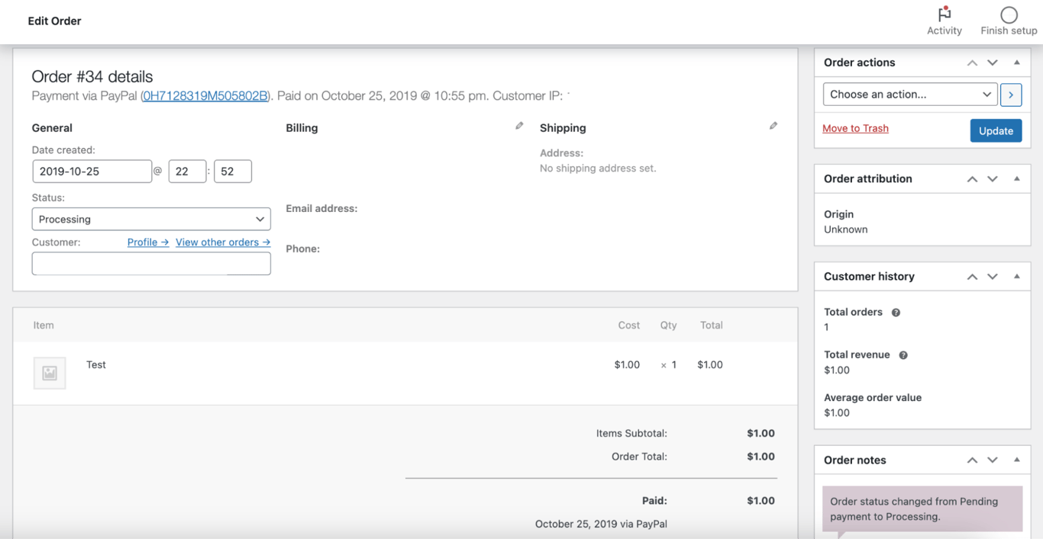
Task: Click the help icon beside Total revenue
Action: pos(903,355)
